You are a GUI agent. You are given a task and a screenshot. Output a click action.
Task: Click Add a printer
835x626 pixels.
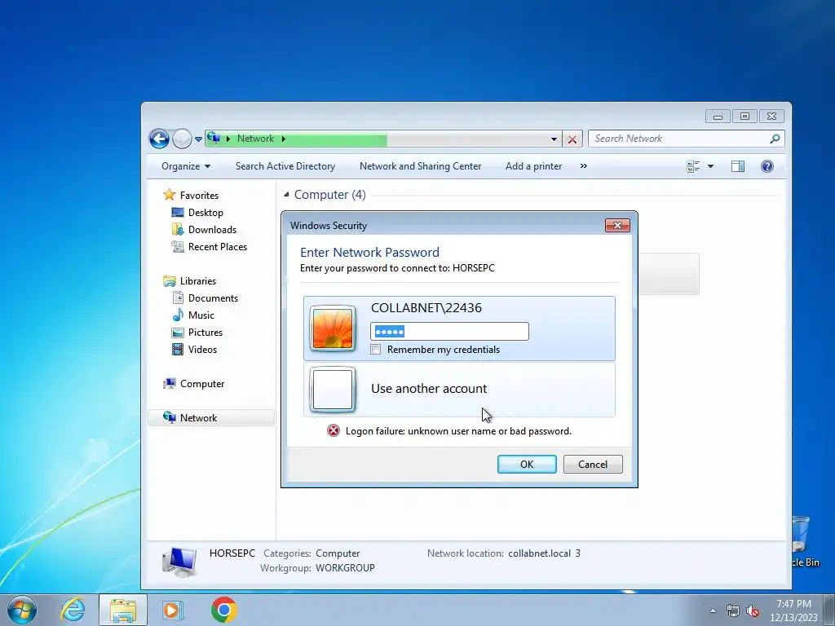coord(533,166)
